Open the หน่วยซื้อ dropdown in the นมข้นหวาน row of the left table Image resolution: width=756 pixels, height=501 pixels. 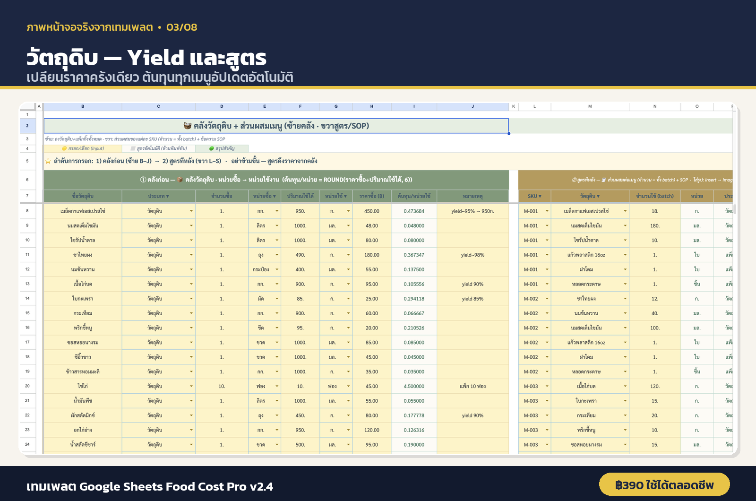[277, 269]
